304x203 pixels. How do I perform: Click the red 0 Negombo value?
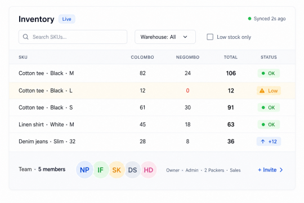click(x=187, y=91)
